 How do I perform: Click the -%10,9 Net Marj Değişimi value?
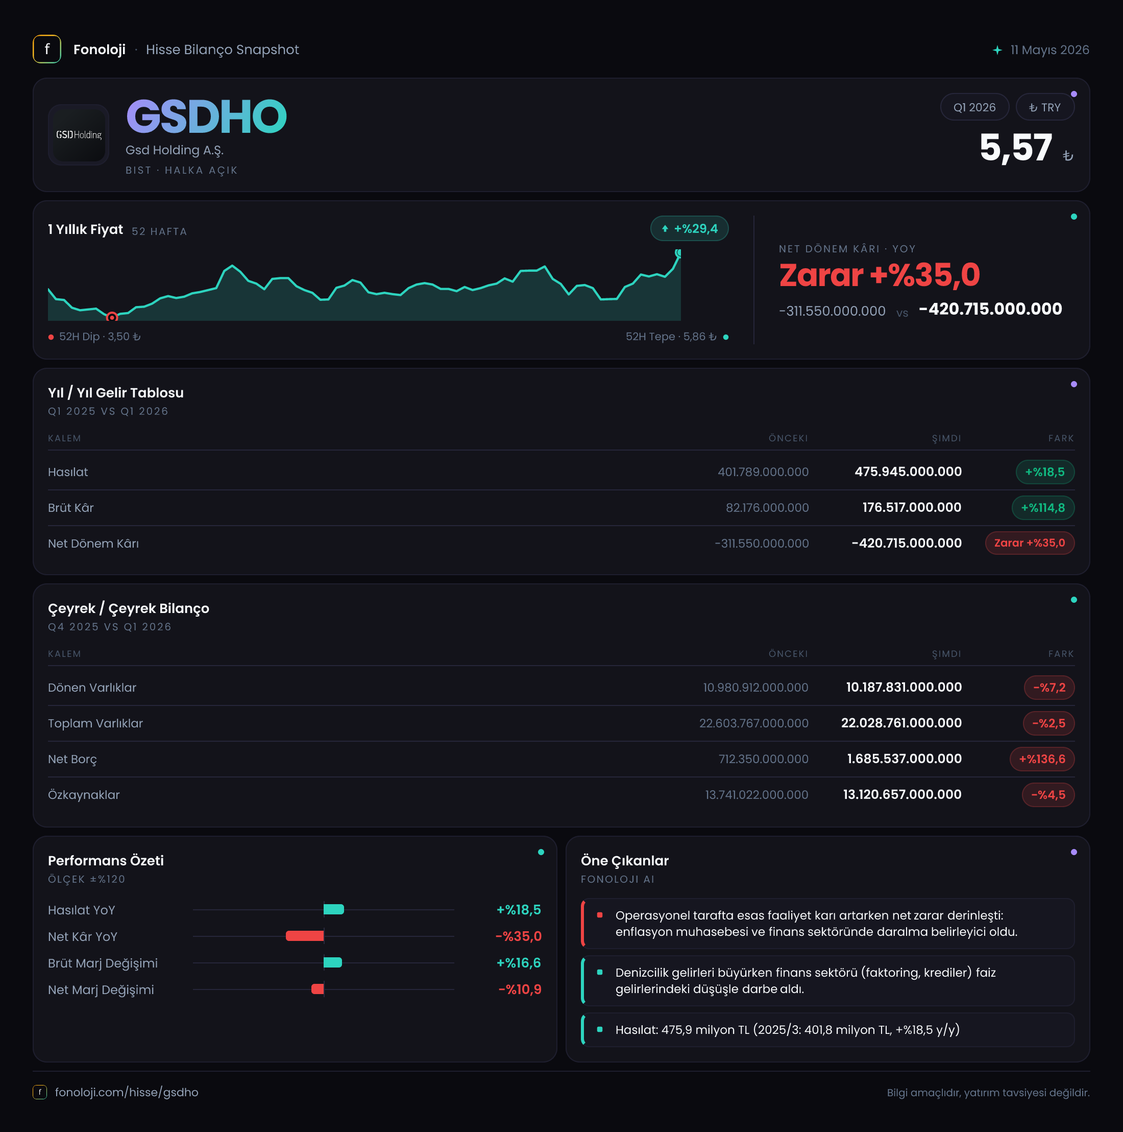pyautogui.click(x=520, y=989)
